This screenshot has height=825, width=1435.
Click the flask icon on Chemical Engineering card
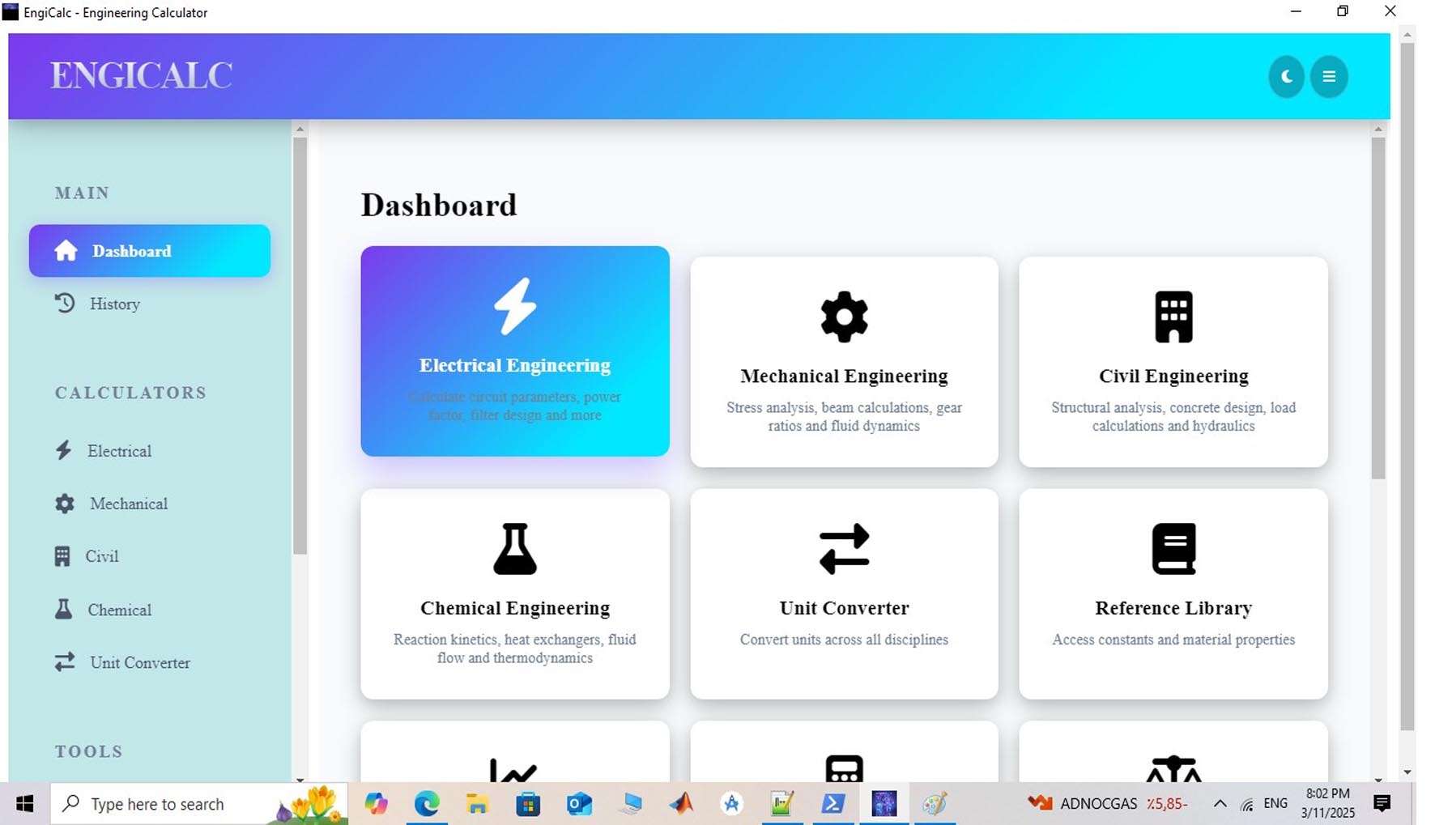coord(515,549)
